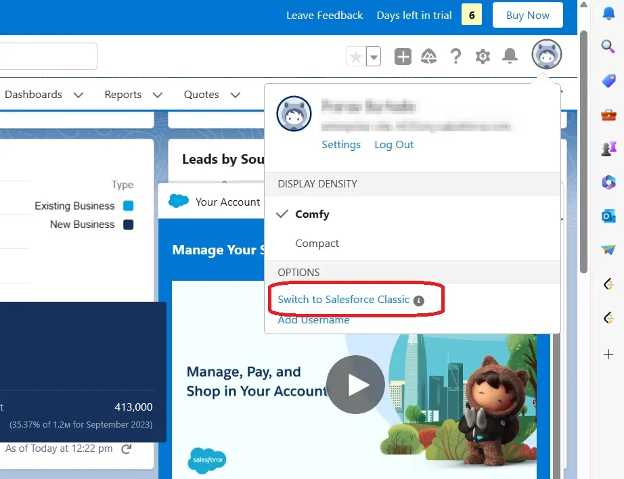Open the sidebar Outlook icon
624x479 pixels.
pyautogui.click(x=608, y=216)
